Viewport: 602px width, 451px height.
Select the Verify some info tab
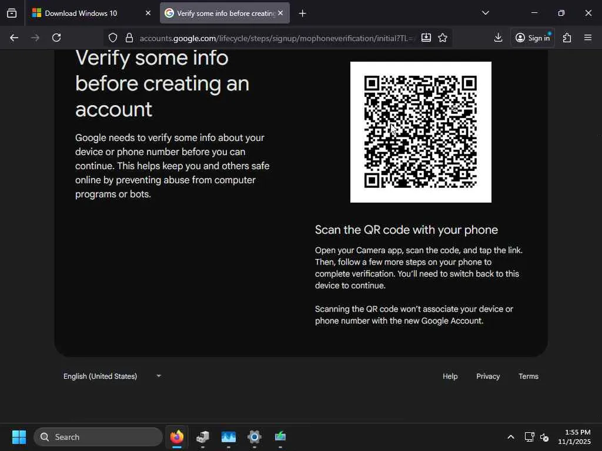(225, 13)
